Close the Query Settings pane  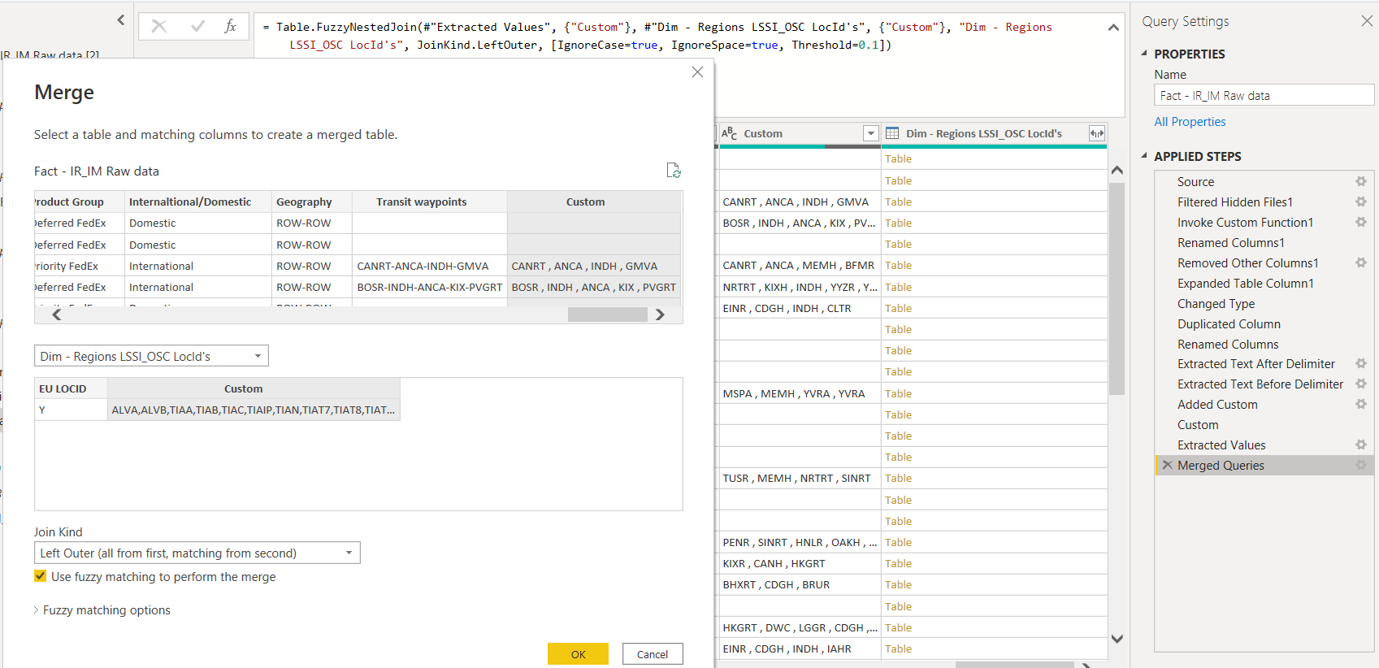(1367, 21)
